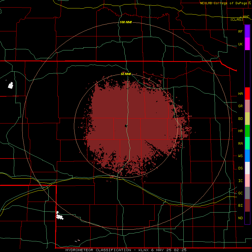Screen dimensions: 252x252
Task: Select the gray GC legend swatch
Action: point(247,193)
